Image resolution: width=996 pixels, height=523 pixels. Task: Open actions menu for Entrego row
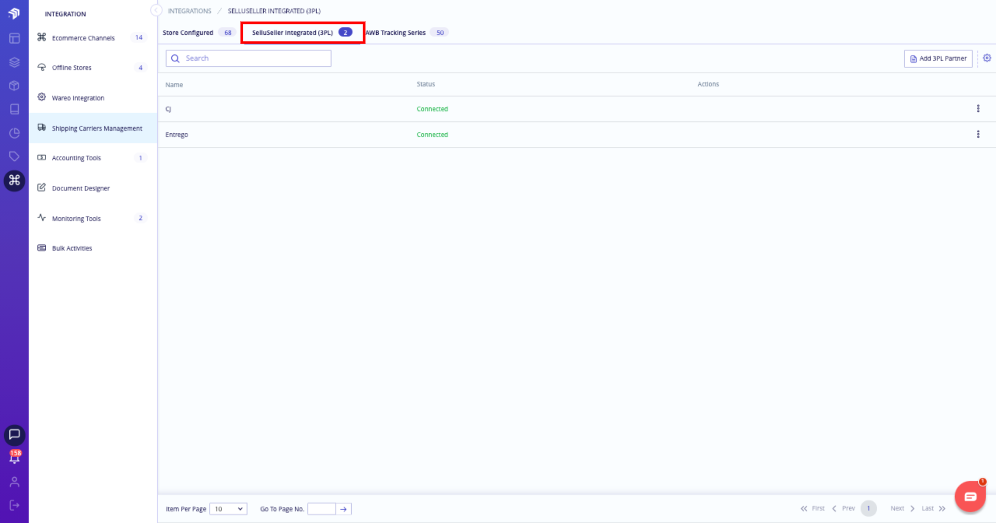click(978, 134)
